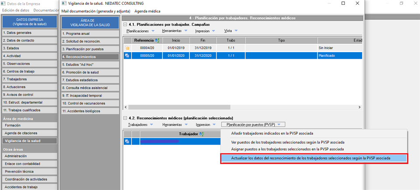The image size is (420, 190).
Task: Click the left arrow of horizontal scrollbar
Action: pyautogui.click(x=126, y=107)
